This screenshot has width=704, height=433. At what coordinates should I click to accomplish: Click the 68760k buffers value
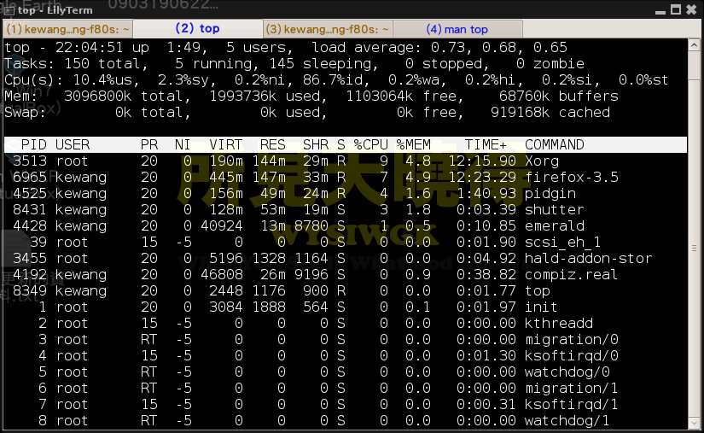click(525, 97)
